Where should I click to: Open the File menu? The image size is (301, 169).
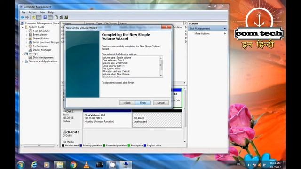24,12
